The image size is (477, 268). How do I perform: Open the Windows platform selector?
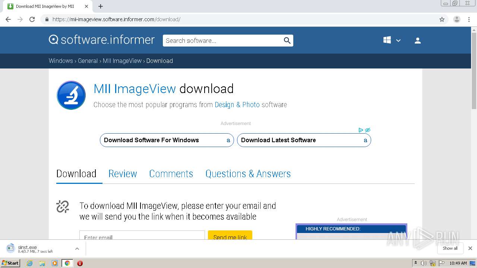[x=392, y=40]
